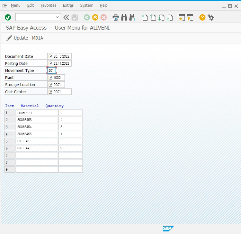Click Plant value 1000
This screenshot has width=241, height=234.
57,78
